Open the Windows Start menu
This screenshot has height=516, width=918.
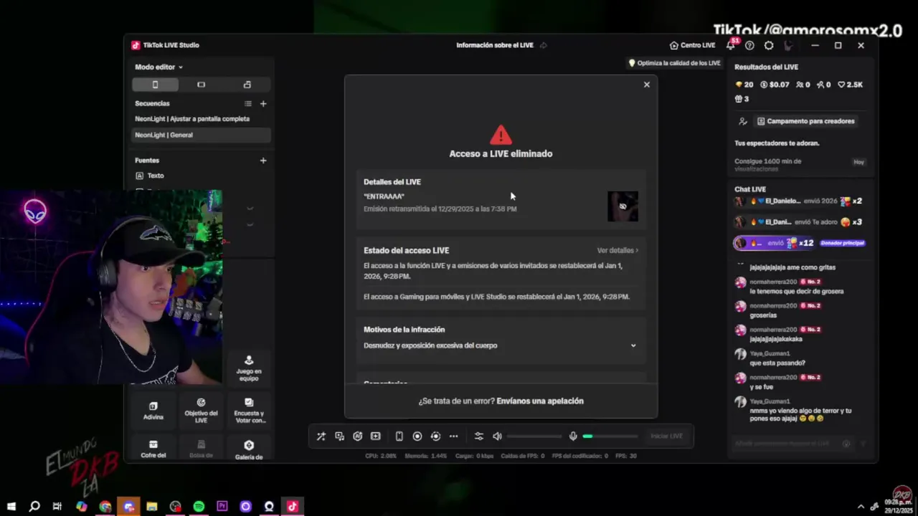pos(11,507)
